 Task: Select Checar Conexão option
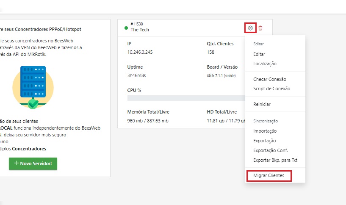(270, 79)
